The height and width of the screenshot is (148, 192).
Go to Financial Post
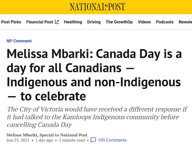40,22
